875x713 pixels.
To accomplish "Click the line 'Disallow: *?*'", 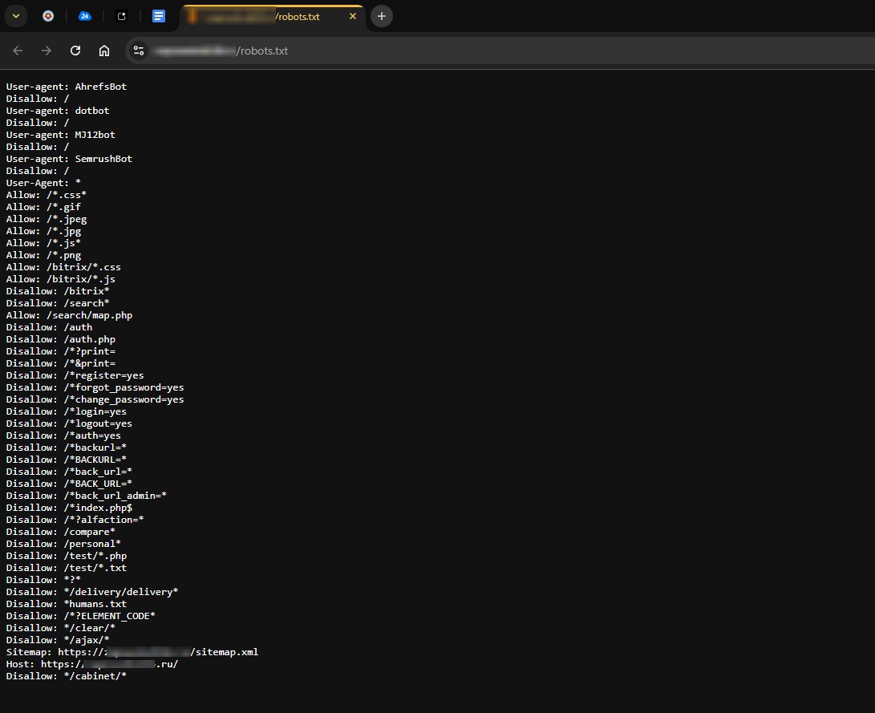I will [x=43, y=580].
